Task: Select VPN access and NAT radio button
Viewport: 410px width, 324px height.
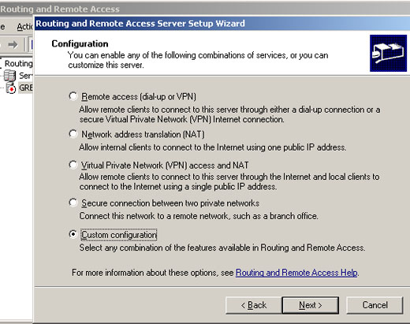Action: click(73, 165)
